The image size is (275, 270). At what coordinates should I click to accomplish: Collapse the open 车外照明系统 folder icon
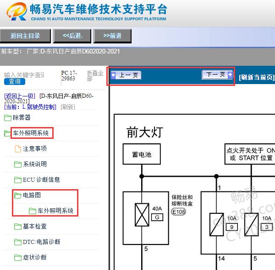pos(7,133)
